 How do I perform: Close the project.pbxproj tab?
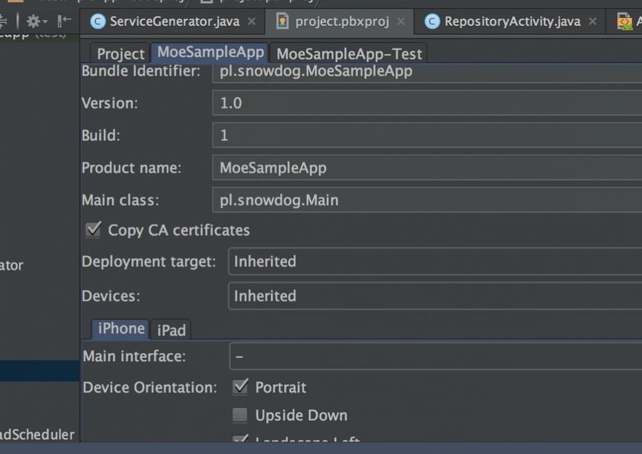[x=401, y=22]
